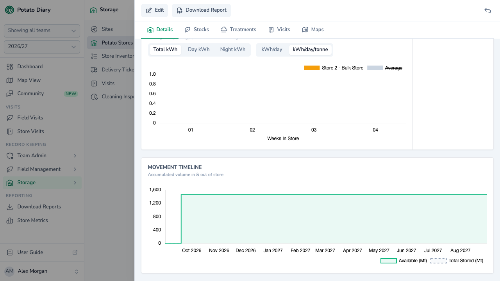Expand the Field Management section
Image resolution: width=500 pixels, height=281 pixels.
42,169
